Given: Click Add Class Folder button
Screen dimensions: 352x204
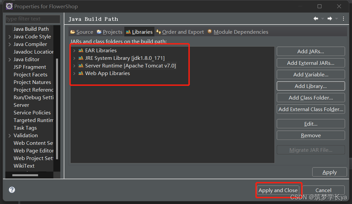Looking at the screenshot, I should [x=311, y=98].
